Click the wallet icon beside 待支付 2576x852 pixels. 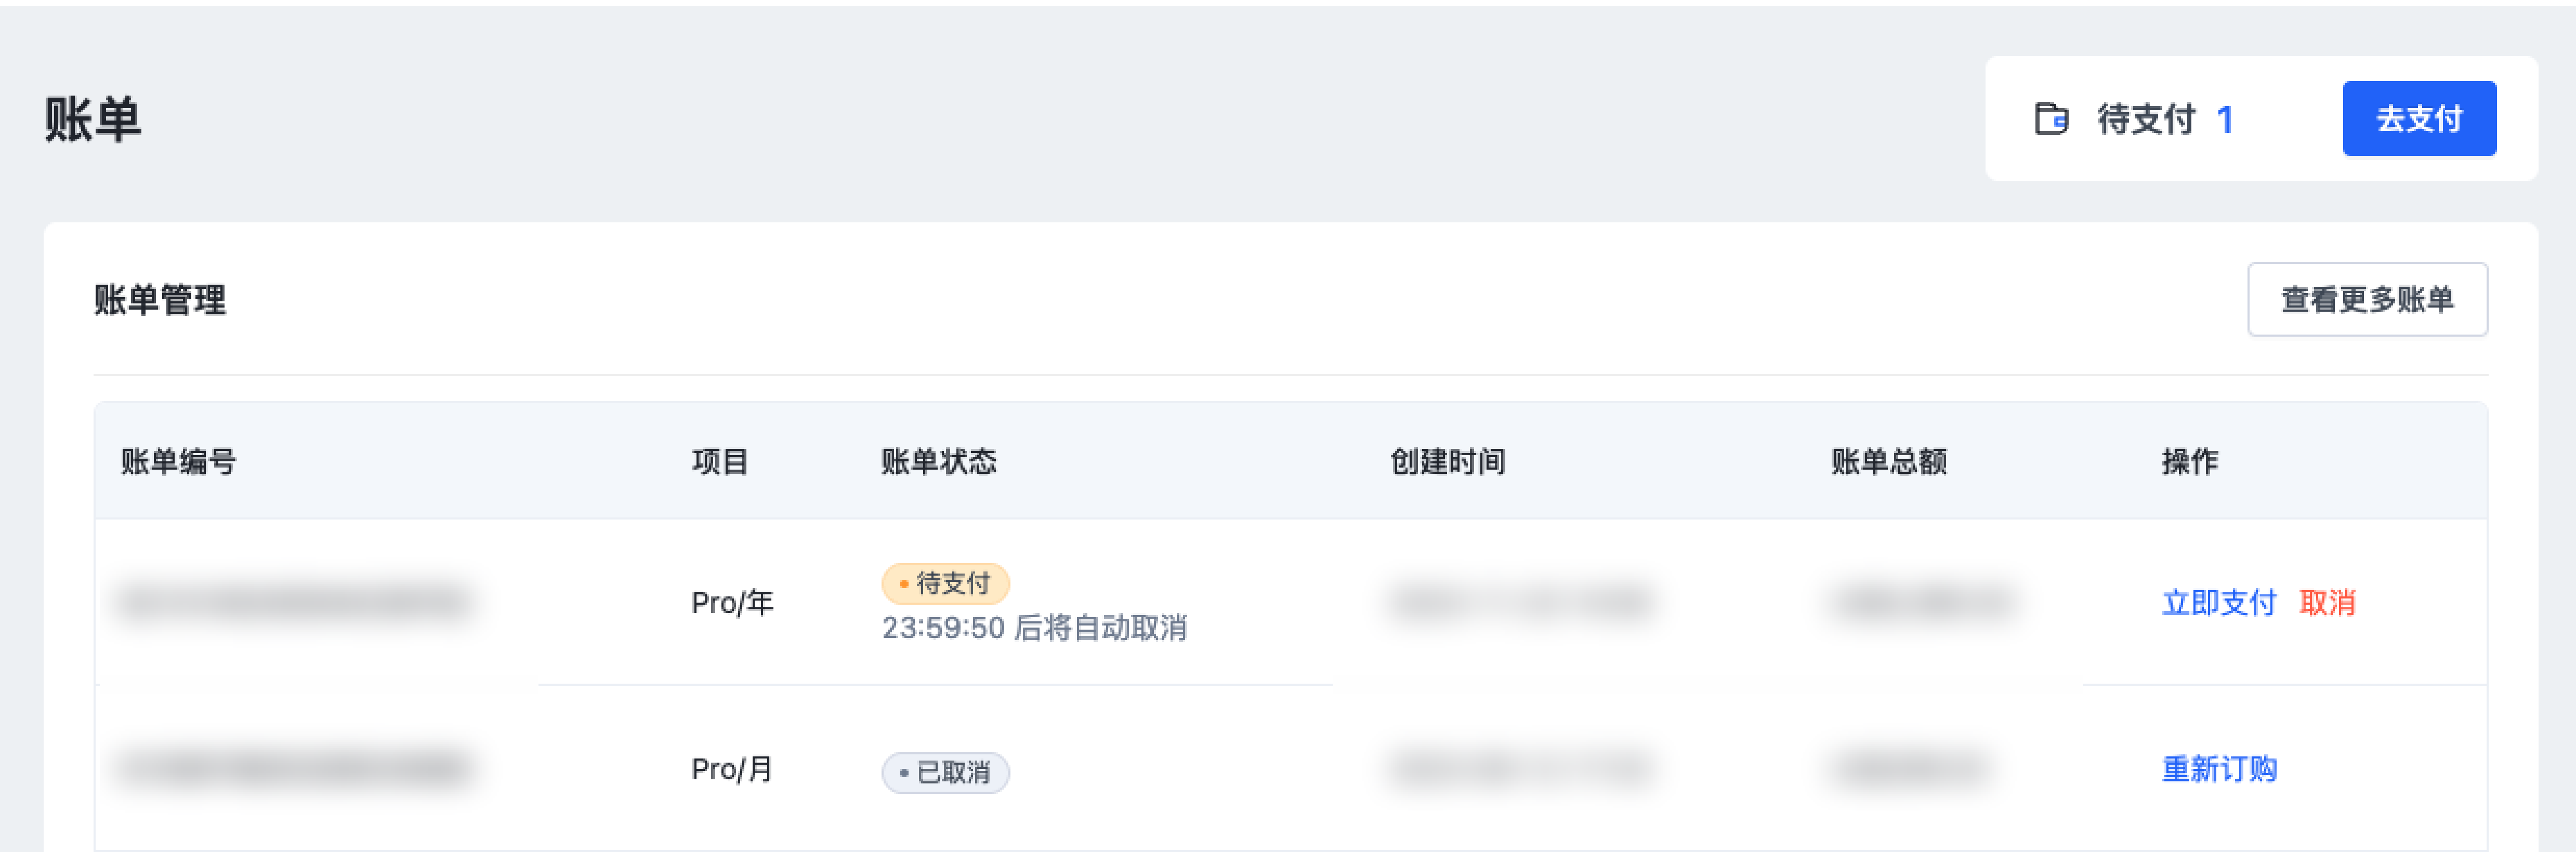coord(2051,119)
